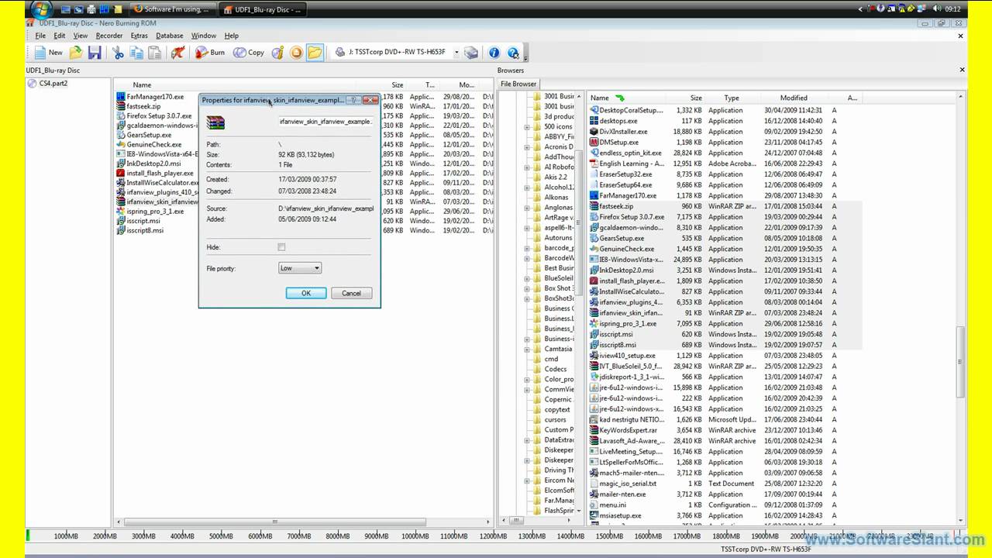Click the Open compilation folder icon

click(x=76, y=53)
